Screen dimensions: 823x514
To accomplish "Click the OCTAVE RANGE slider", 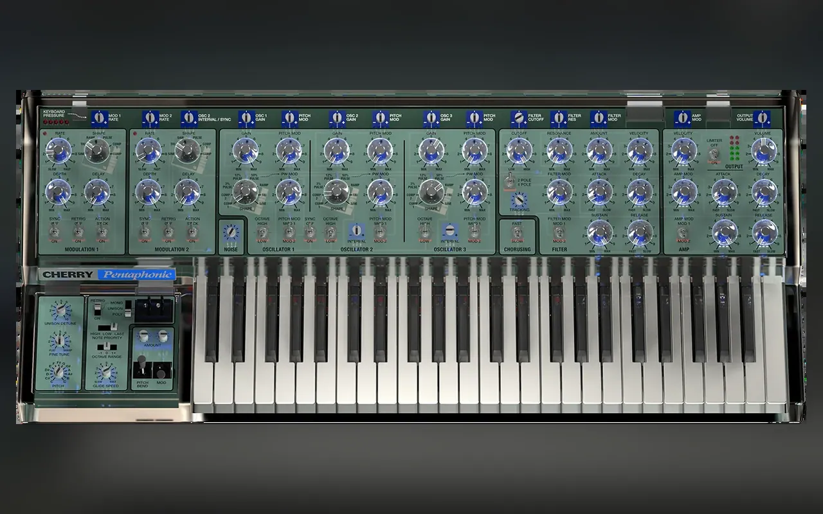I will 107,347.
